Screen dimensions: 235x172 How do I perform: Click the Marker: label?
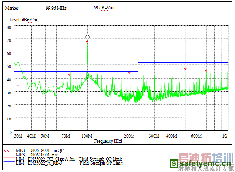(x=12, y=8)
